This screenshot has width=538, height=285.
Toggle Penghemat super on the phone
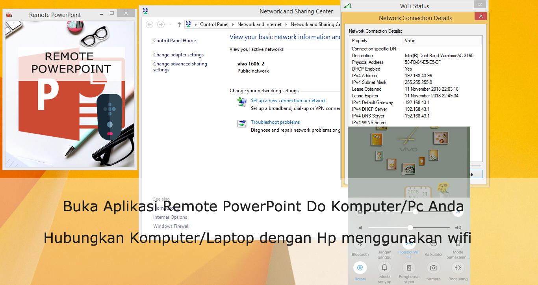point(409,272)
